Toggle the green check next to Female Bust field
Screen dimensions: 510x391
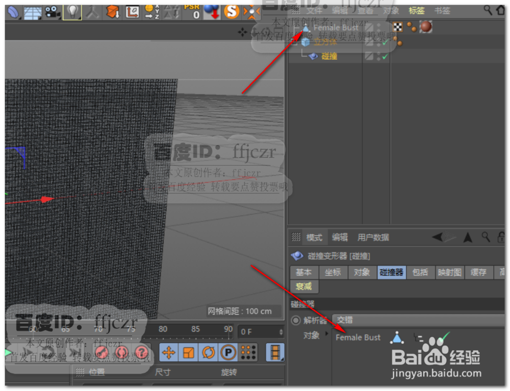pyautogui.click(x=444, y=337)
